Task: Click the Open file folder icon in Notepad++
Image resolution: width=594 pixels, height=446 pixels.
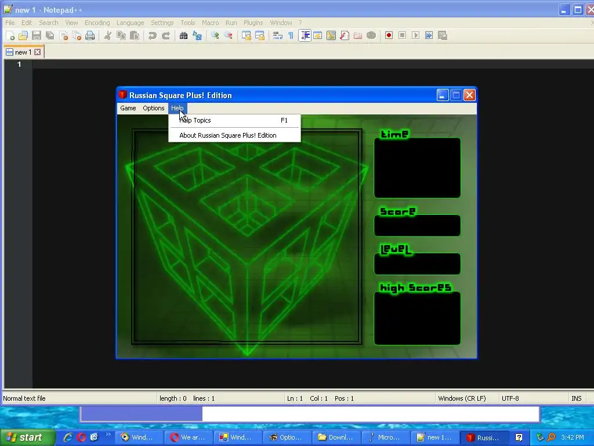Action: click(x=23, y=35)
